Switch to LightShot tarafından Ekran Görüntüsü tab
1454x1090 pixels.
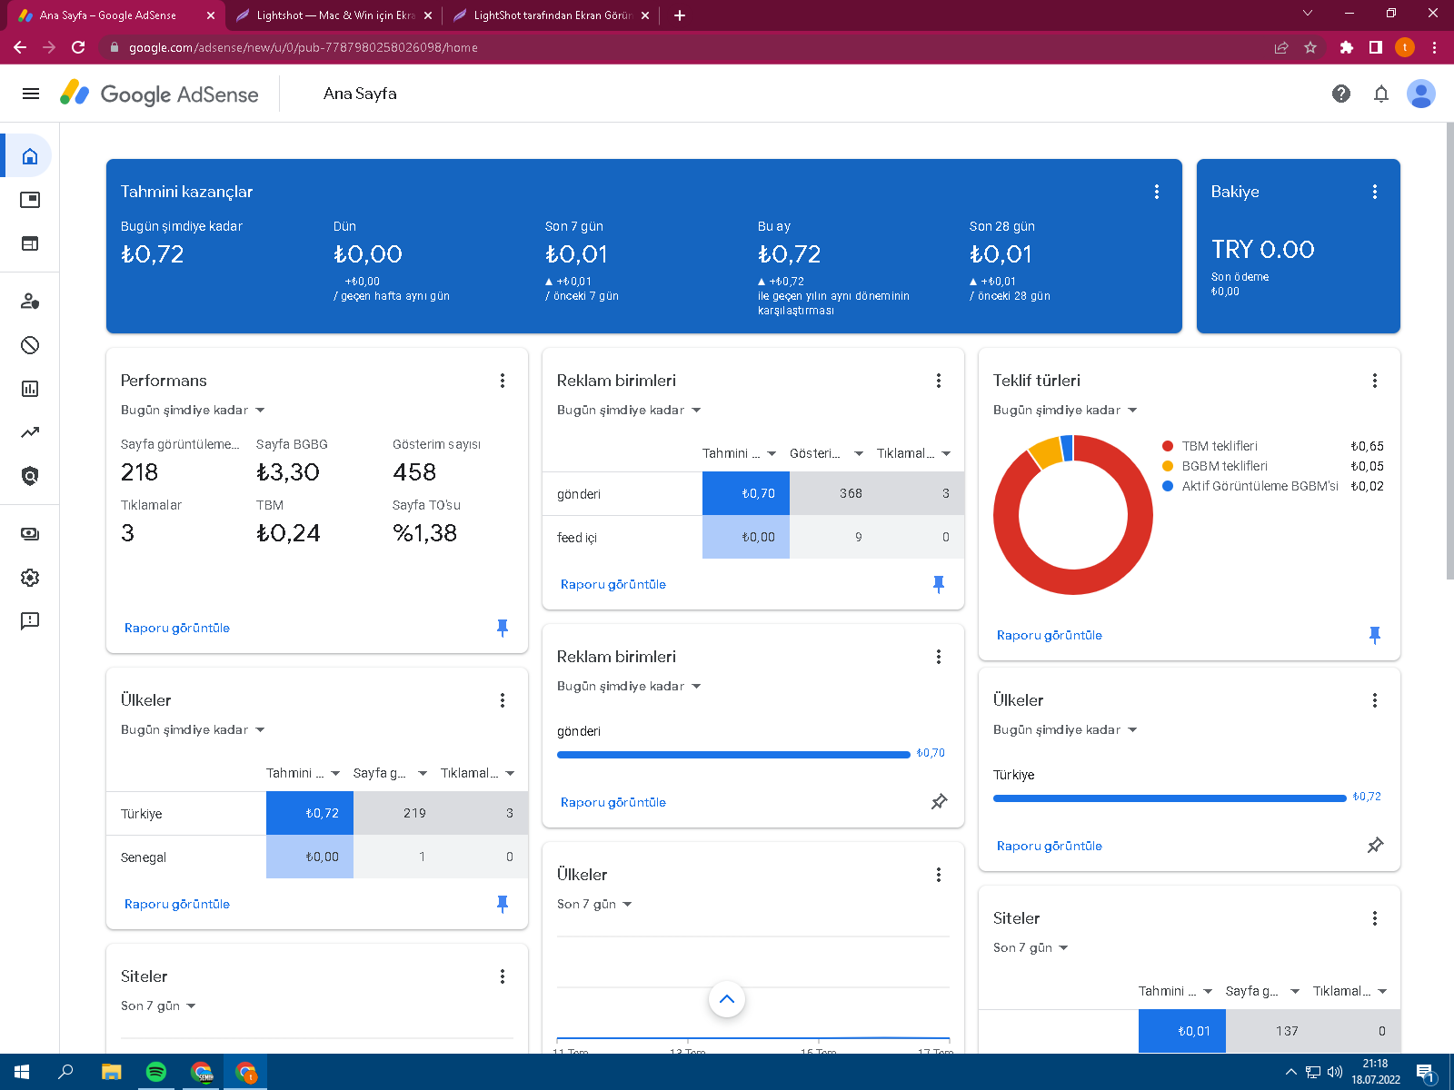[551, 15]
